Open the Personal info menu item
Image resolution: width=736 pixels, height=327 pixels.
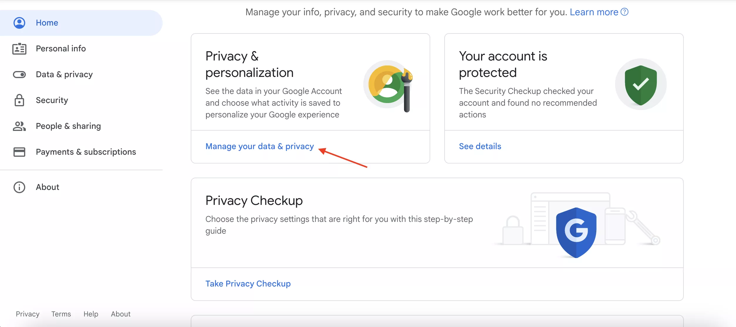61,49
